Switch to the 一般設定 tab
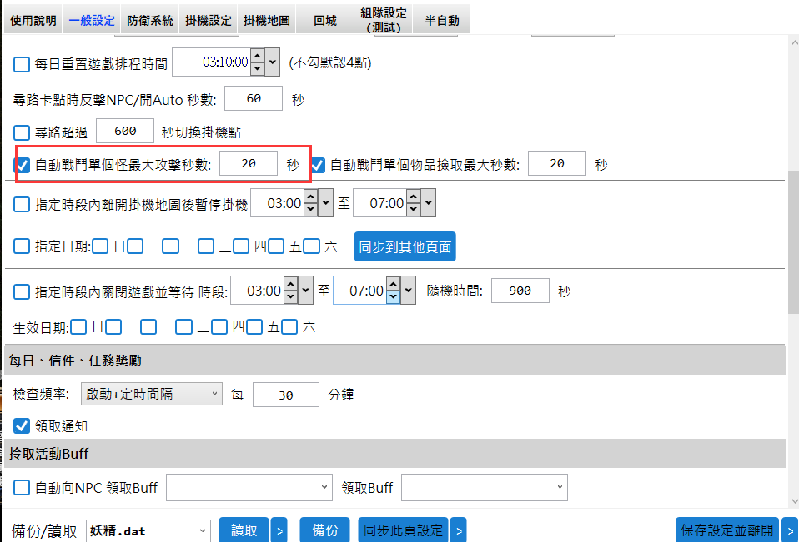 [92, 20]
